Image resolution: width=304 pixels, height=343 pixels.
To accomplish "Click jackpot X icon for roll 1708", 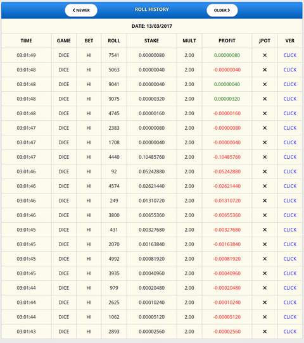I will pyautogui.click(x=265, y=142).
